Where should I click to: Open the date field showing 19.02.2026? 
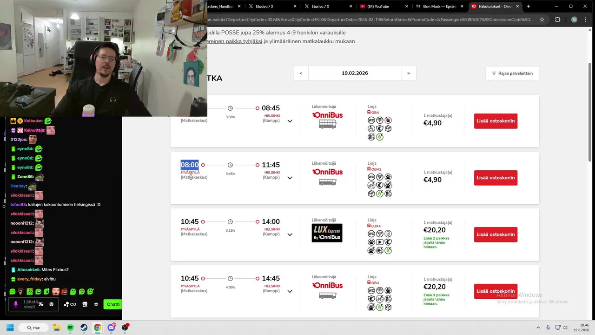pos(355,73)
